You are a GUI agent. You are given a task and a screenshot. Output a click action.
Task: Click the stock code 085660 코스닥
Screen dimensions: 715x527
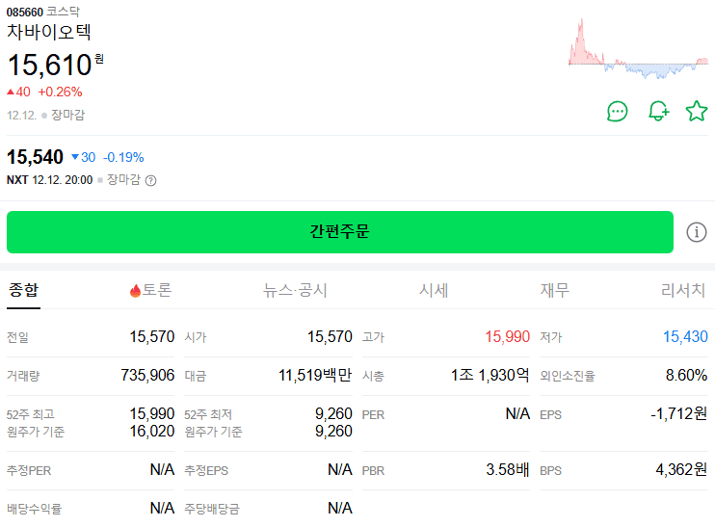tap(42, 12)
